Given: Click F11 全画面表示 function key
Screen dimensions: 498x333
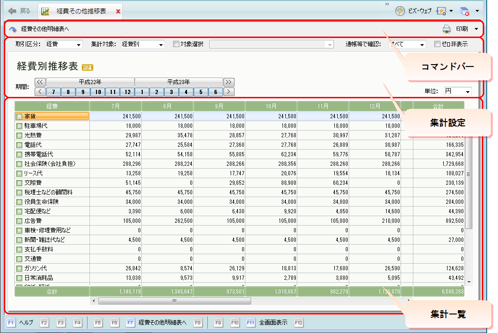Looking at the screenshot, I should tap(267, 323).
